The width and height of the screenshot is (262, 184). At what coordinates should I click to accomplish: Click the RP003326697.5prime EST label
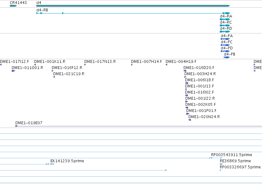point(240,167)
